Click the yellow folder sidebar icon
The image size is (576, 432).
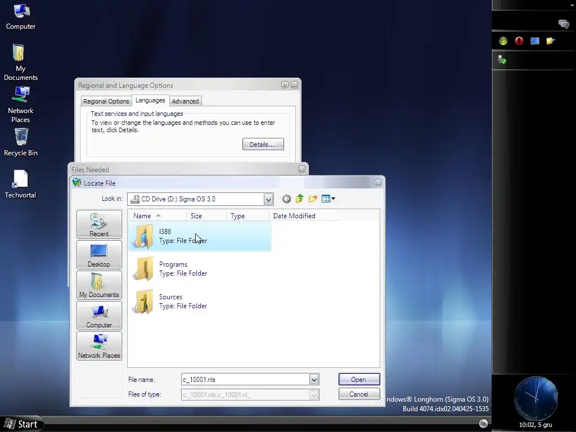click(x=550, y=40)
